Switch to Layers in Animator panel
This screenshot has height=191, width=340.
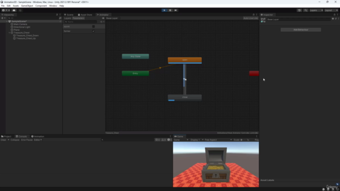click(67, 18)
